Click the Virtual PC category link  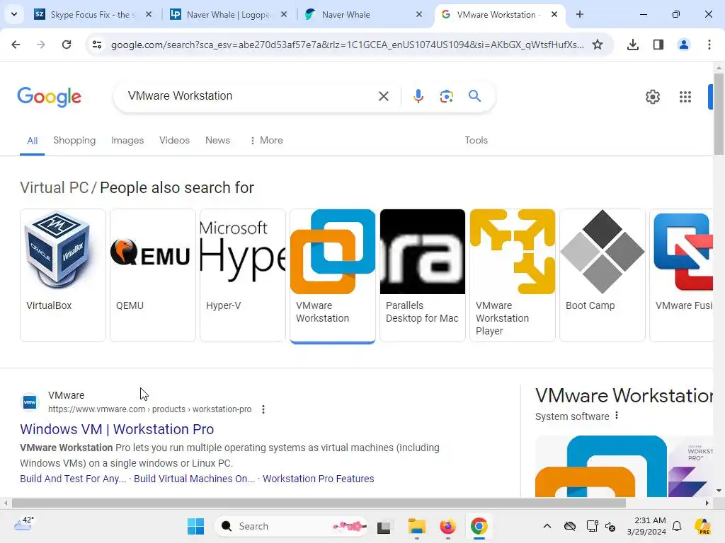54,187
